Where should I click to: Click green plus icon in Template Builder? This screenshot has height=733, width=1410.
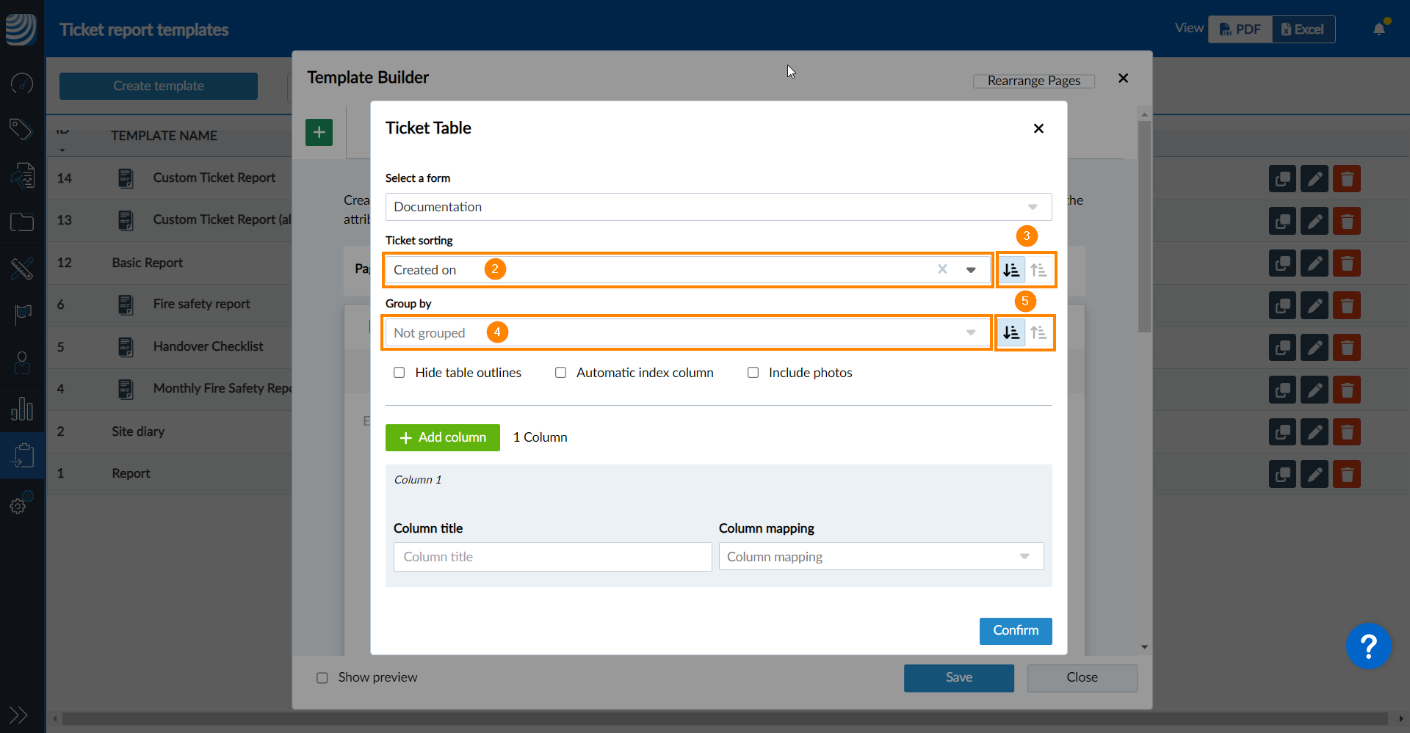coord(319,133)
